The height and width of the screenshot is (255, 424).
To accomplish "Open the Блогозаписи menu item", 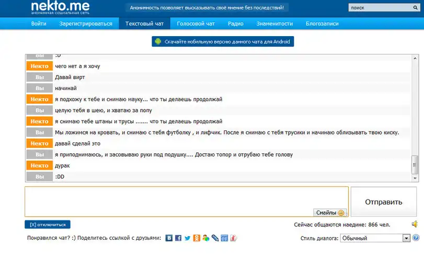I will (x=322, y=24).
